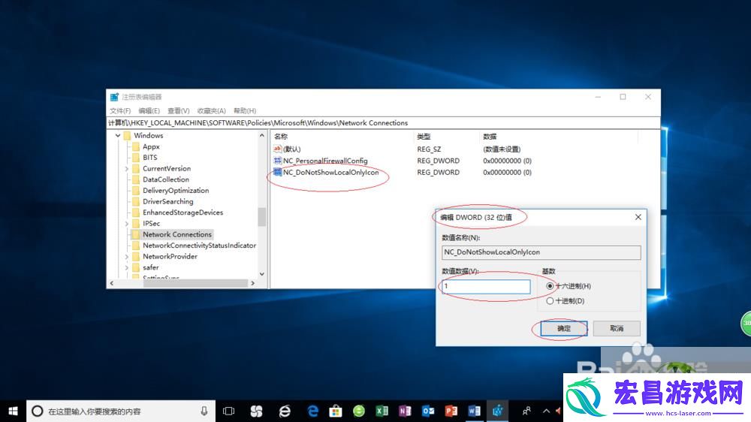This screenshot has width=751, height=422.
Task: Switch to Registry Editor taskbar icon
Action: click(498, 411)
